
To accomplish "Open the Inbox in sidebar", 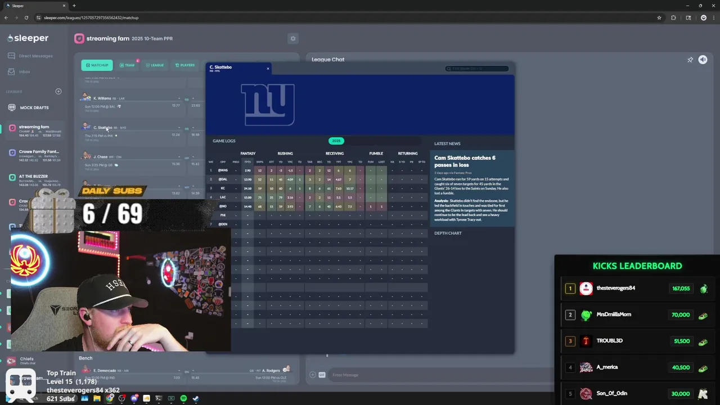I will [19, 71].
